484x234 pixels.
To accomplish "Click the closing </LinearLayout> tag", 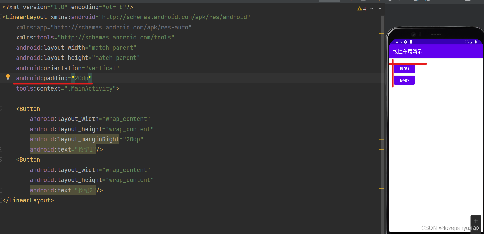I will (x=28, y=200).
